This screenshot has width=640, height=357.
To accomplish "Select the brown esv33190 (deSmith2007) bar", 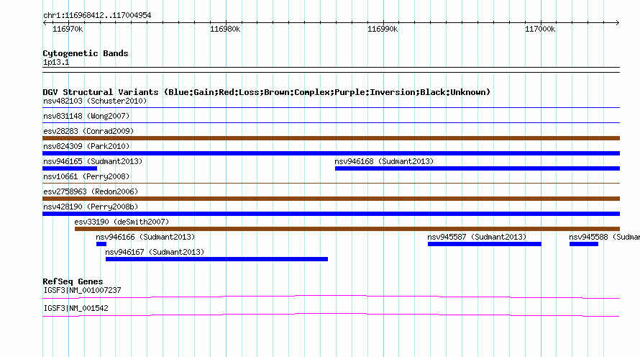I will pos(347,229).
